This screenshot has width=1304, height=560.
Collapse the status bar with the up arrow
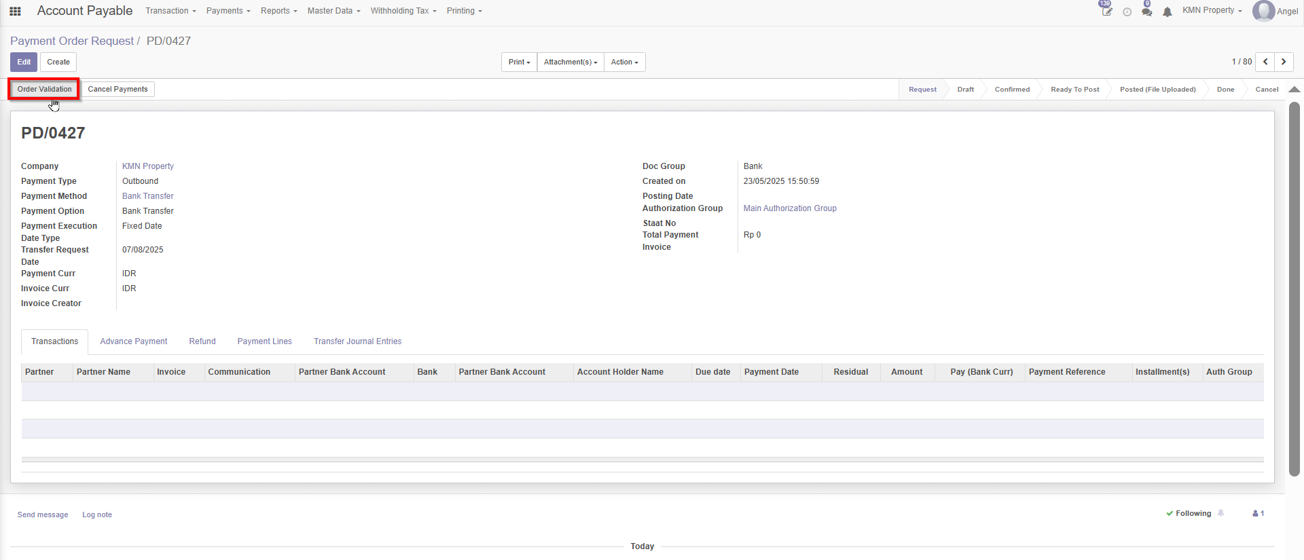1294,90
